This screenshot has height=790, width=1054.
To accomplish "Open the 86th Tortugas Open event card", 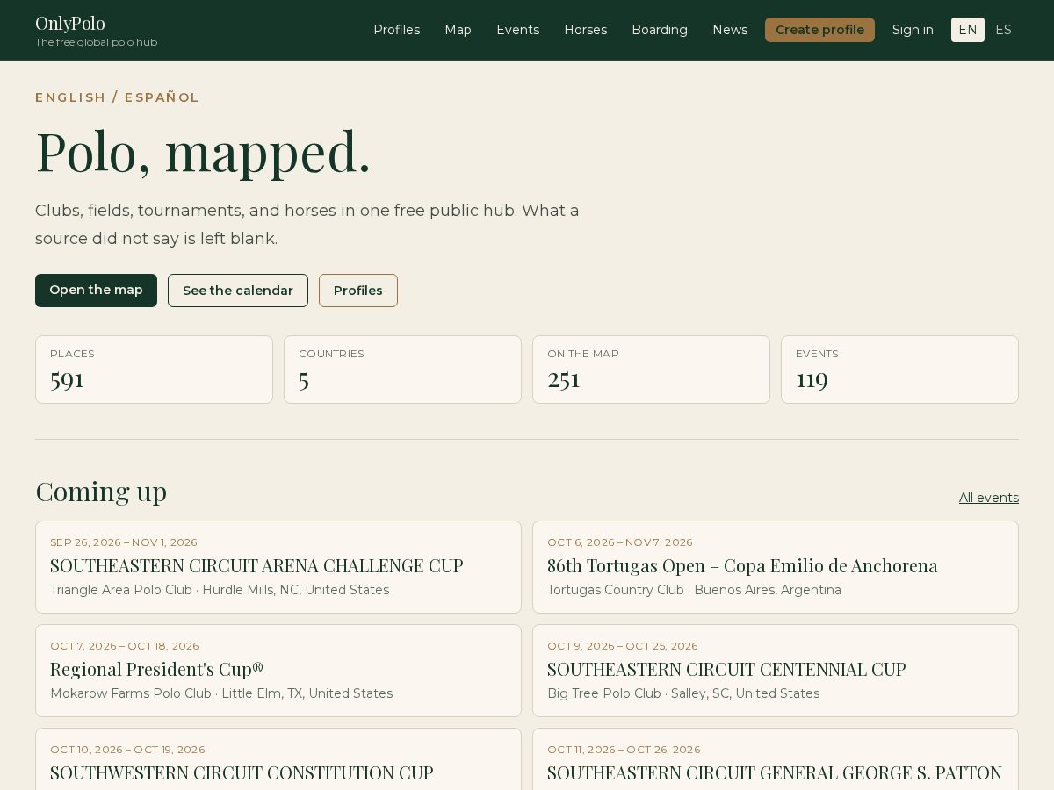I will tap(776, 567).
